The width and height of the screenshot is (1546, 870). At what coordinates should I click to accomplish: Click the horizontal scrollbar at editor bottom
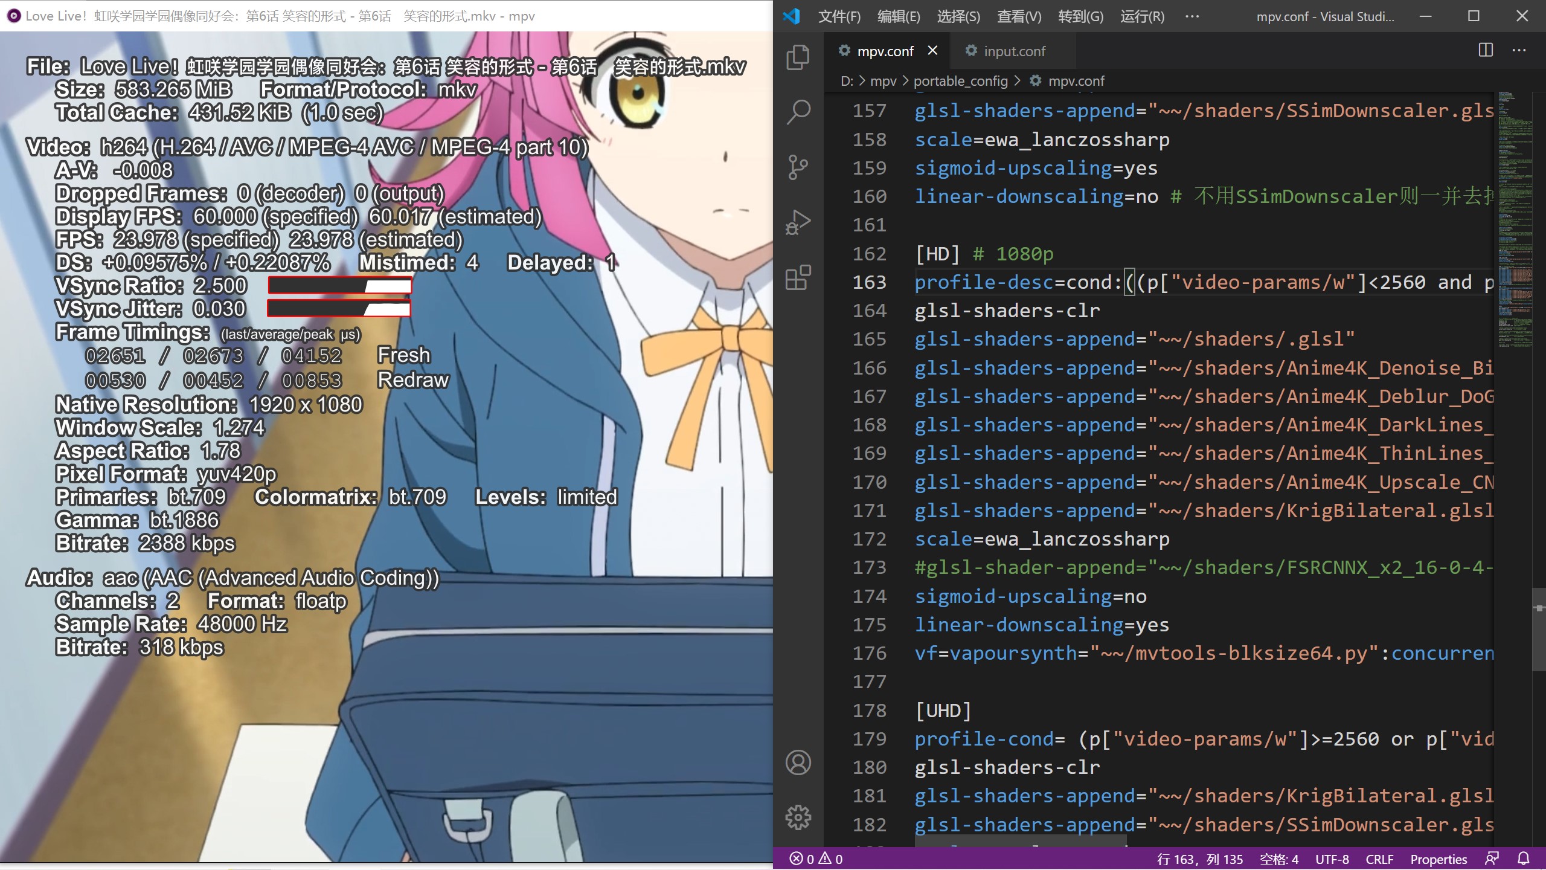[x=1020, y=840]
